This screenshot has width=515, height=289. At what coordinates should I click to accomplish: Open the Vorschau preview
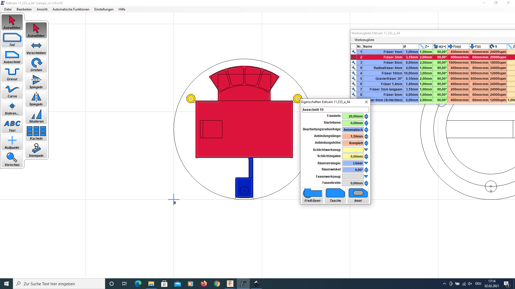pyautogui.click(x=12, y=159)
